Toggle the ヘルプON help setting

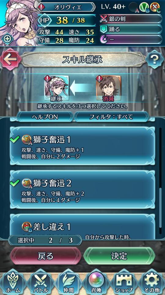click(45, 117)
